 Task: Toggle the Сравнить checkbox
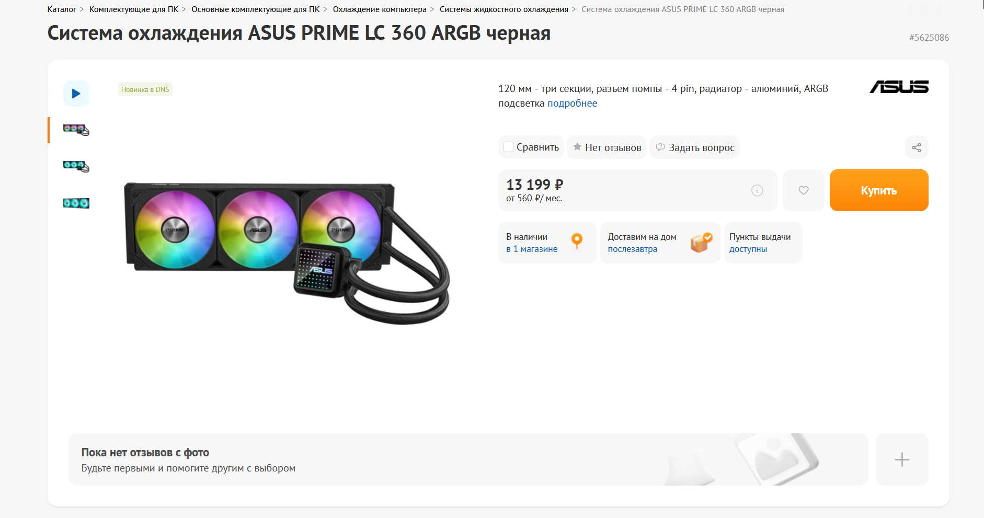coord(509,147)
